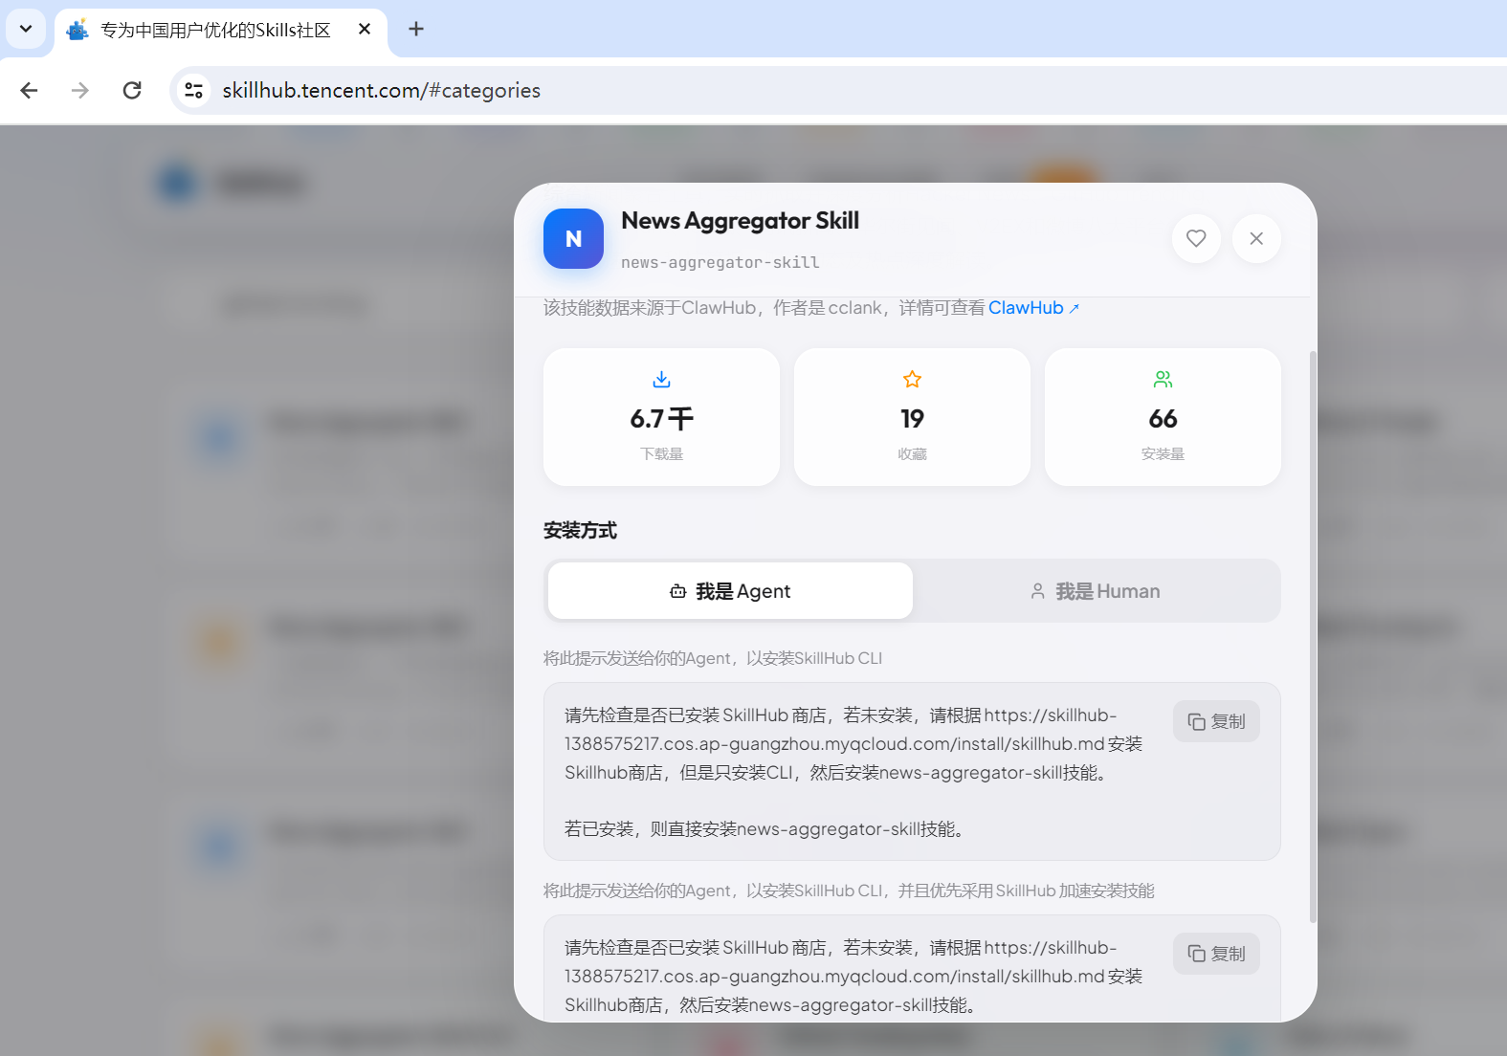Open site information icon in address bar
This screenshot has width=1507, height=1056.
pos(193,90)
